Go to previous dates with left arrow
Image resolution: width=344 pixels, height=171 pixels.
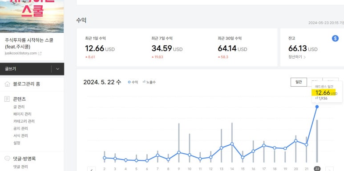point(92,170)
